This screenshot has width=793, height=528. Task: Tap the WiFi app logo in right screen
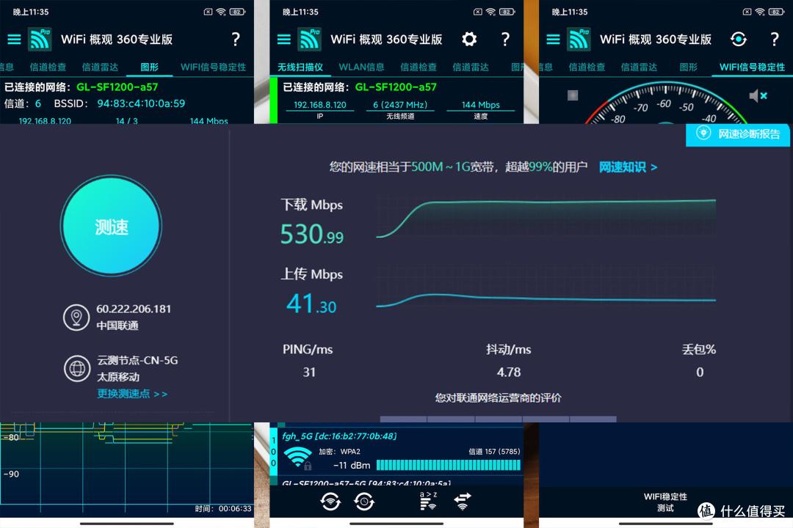coord(579,40)
